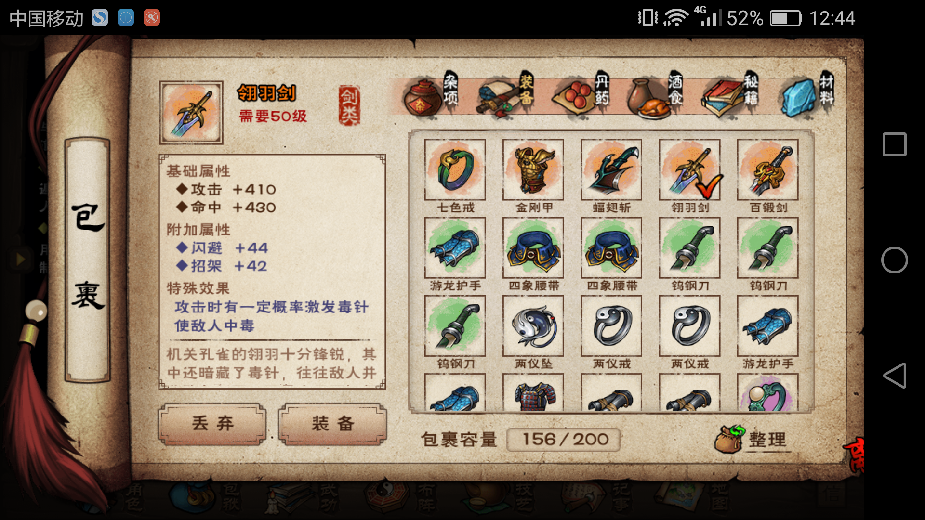Open the 杂项 category tab
925x520 pixels.
430,95
